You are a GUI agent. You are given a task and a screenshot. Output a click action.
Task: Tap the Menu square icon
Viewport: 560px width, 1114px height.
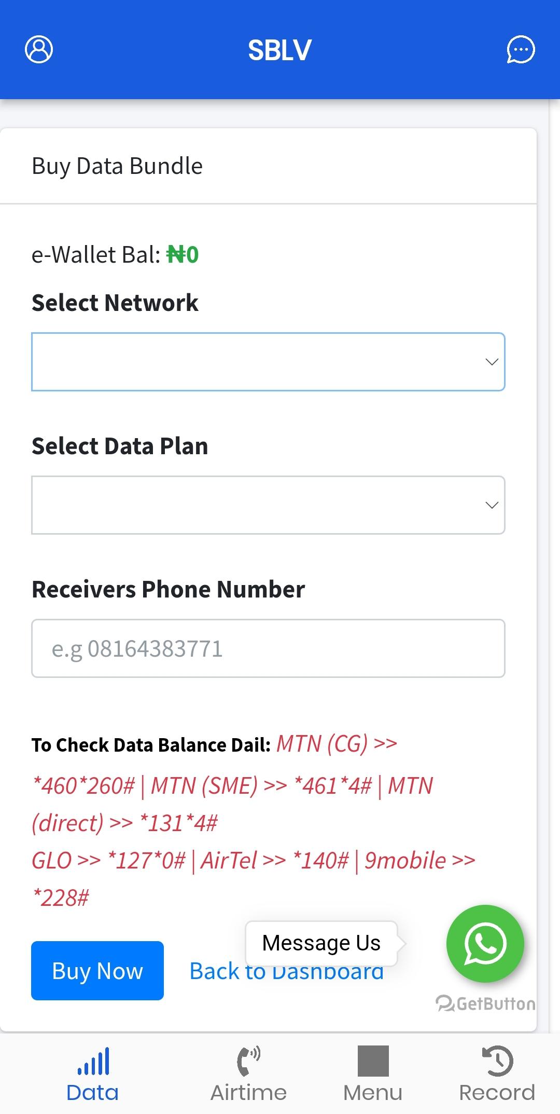click(373, 1061)
